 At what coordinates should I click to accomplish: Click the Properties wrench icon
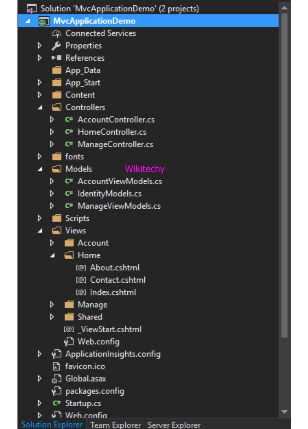pos(56,46)
